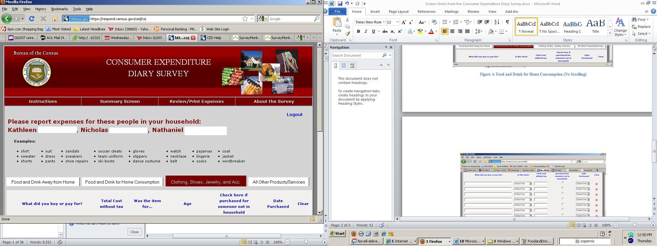Toggle italic formatting in Word
Image resolution: width=657 pixels, height=246 pixels.
tap(366, 31)
